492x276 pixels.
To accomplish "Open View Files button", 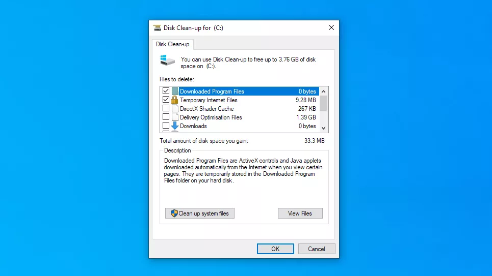I will 300,213.
